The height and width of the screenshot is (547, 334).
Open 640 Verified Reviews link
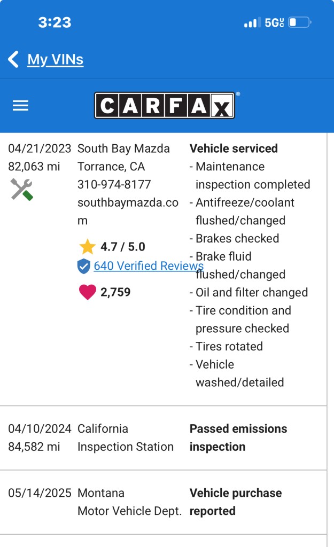149,266
